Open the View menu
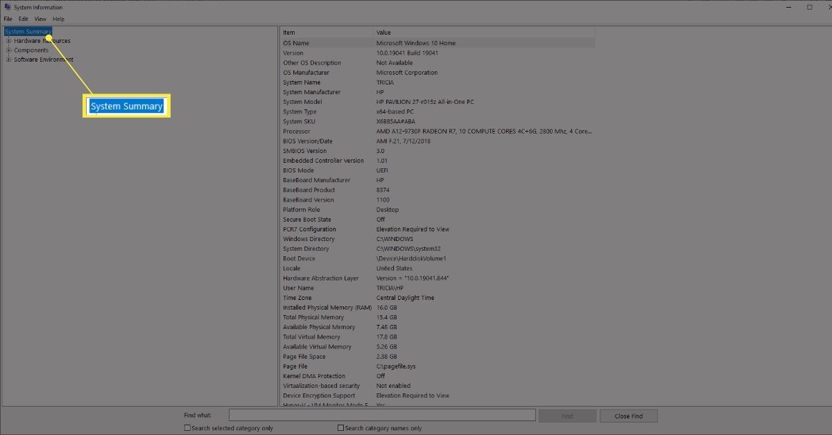Screen dimensions: 832x435 [x=40, y=19]
